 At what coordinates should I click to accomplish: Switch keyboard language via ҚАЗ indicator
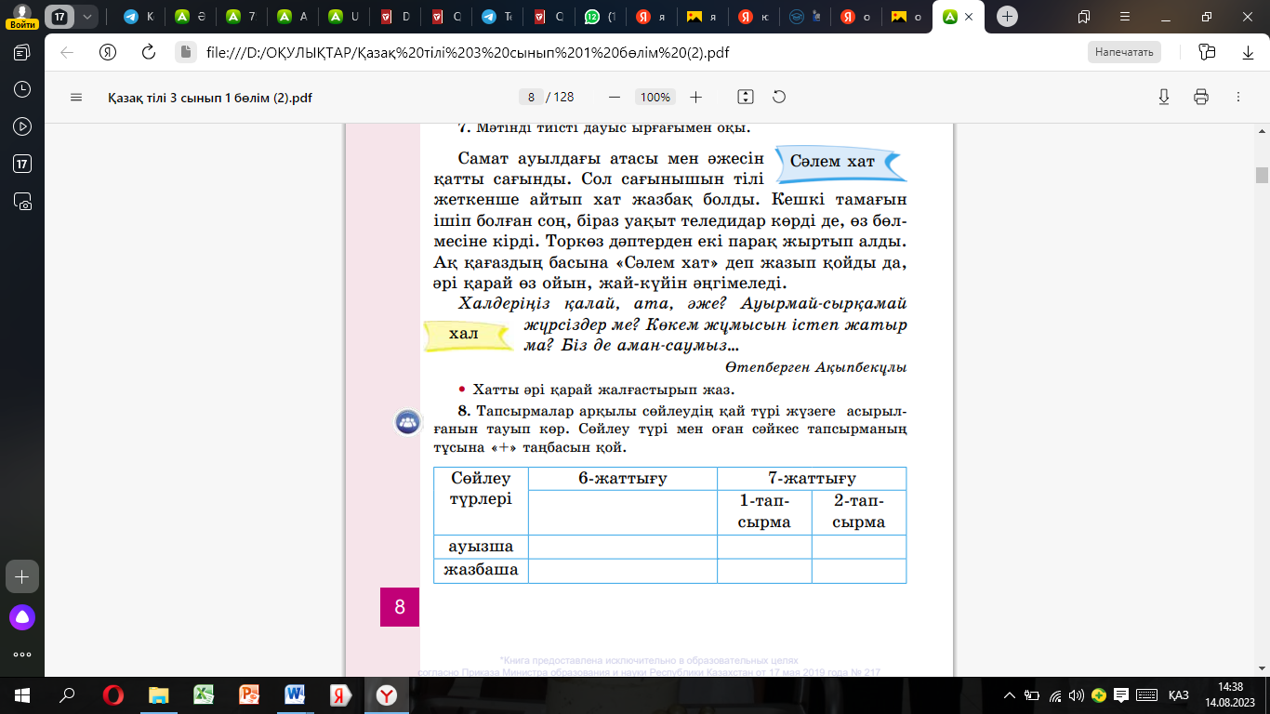point(1179,694)
